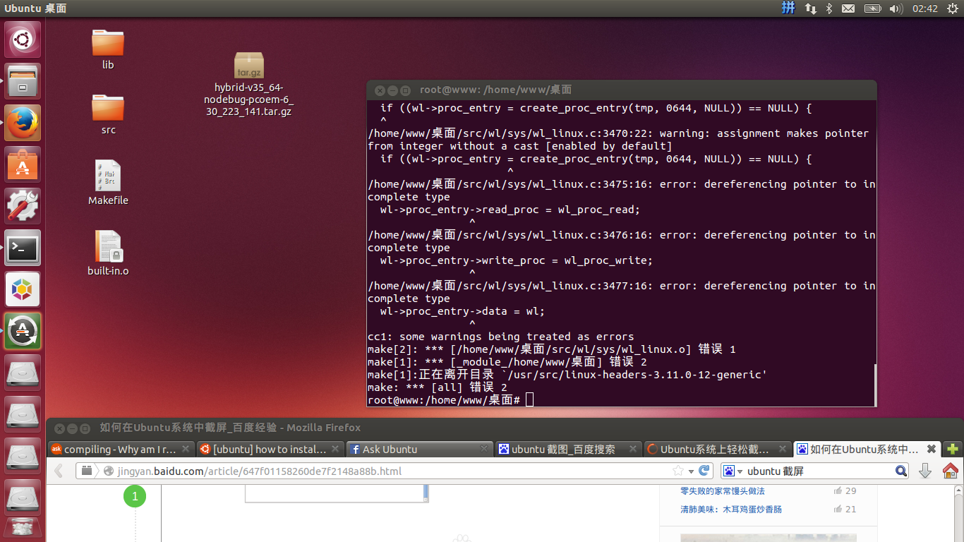This screenshot has height=542, width=964.
Task: Close the '[ubuntu] how to instal…' tab
Action: [x=335, y=449]
